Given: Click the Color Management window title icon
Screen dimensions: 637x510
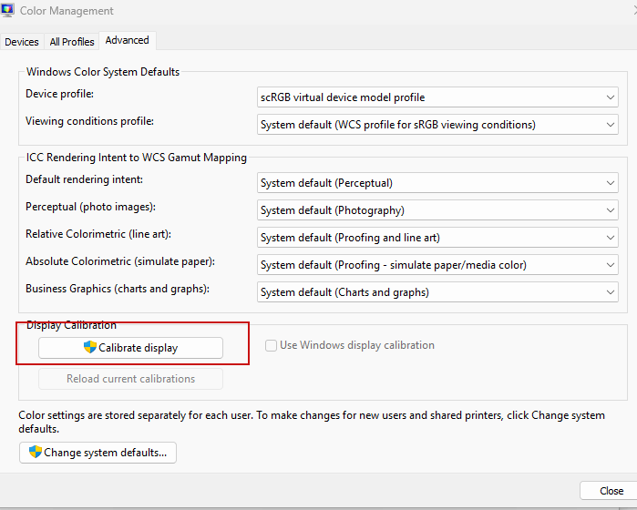Looking at the screenshot, I should pos(7,10).
